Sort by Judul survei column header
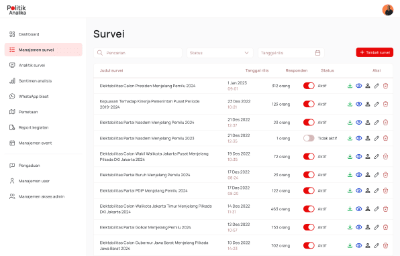This screenshot has height=256, width=400. (x=111, y=70)
